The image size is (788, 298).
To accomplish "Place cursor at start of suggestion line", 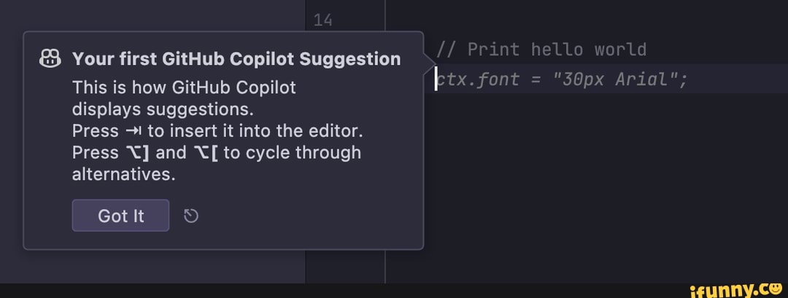I will tap(436, 79).
